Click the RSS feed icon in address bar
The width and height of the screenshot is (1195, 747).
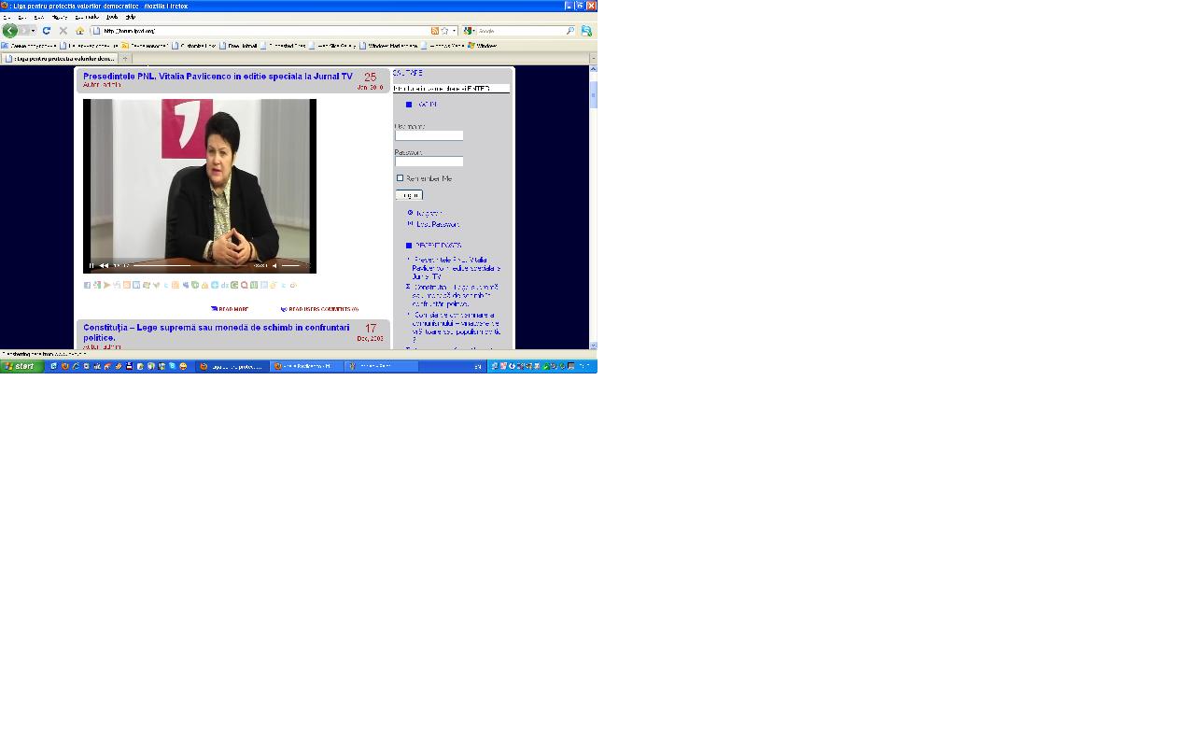click(434, 31)
